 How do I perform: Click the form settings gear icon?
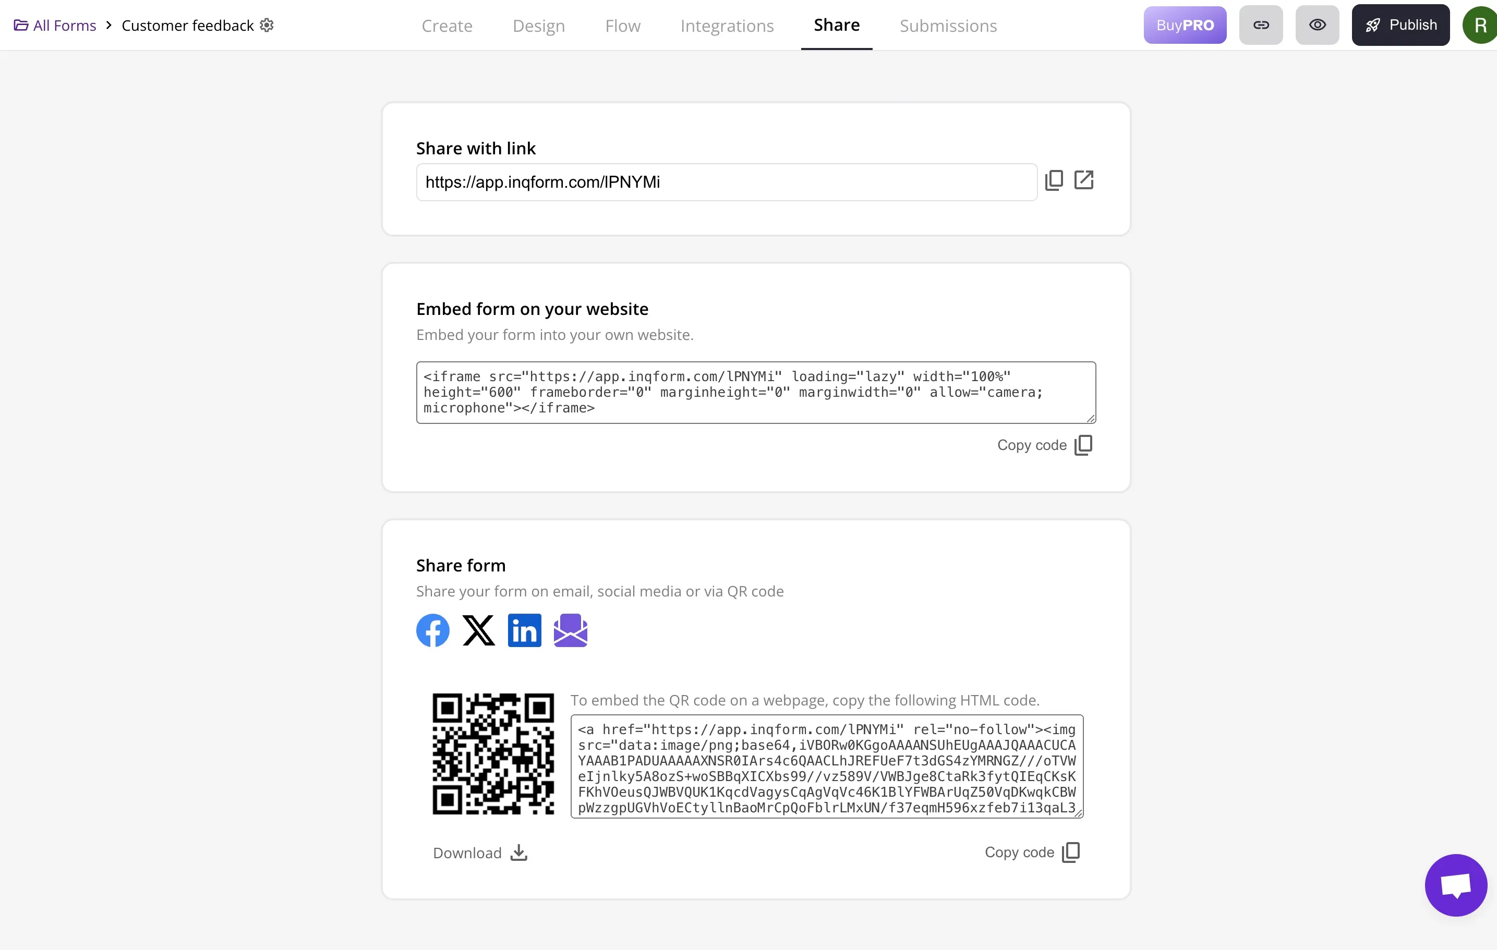tap(267, 26)
